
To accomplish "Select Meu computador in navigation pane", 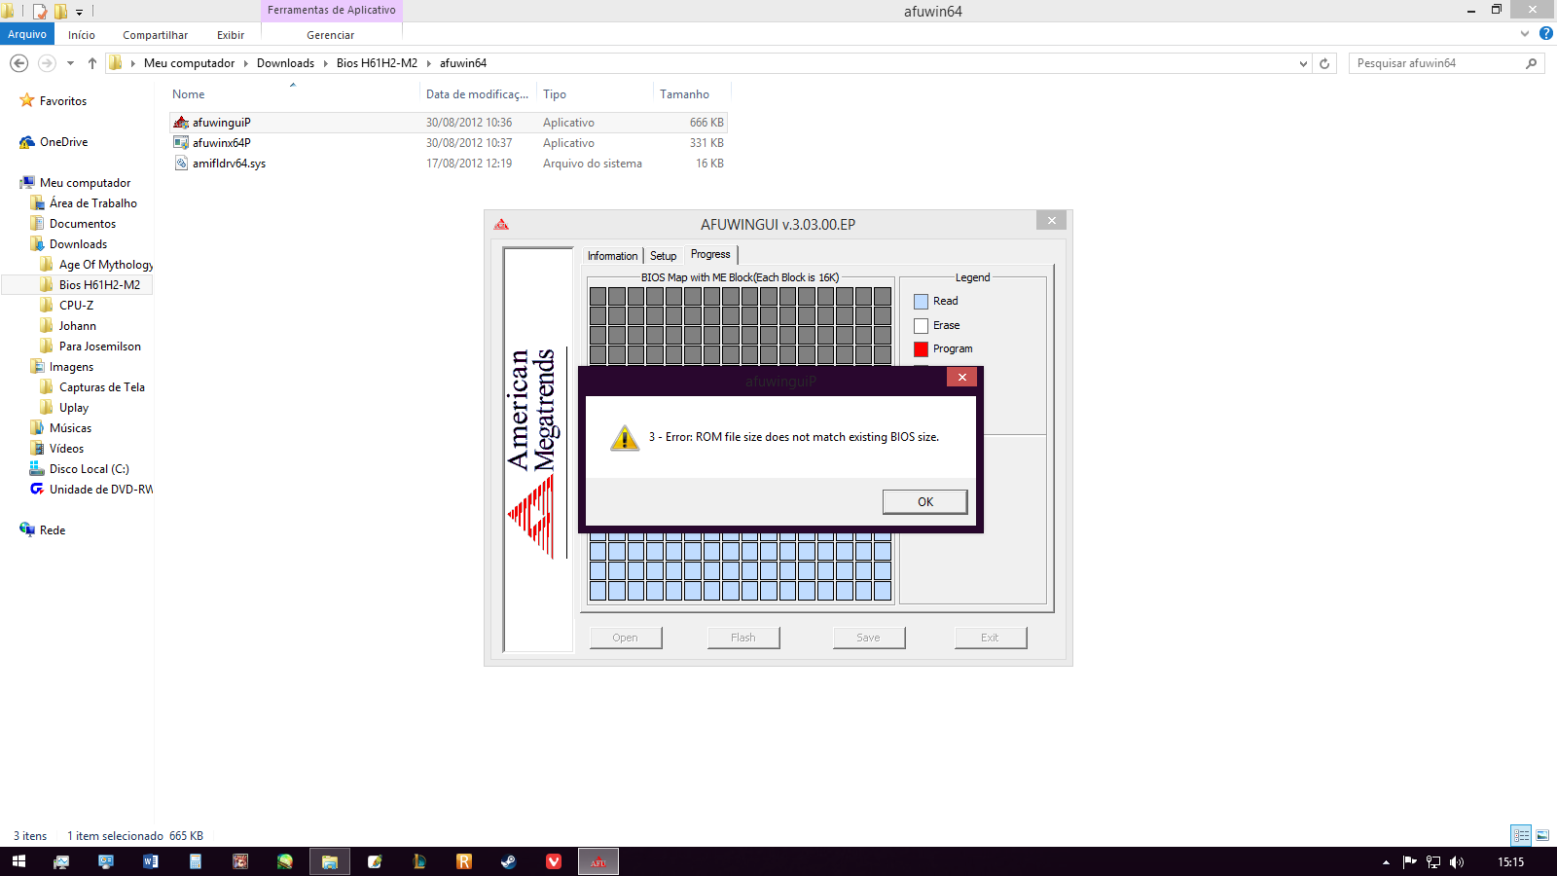I will click(x=85, y=183).
